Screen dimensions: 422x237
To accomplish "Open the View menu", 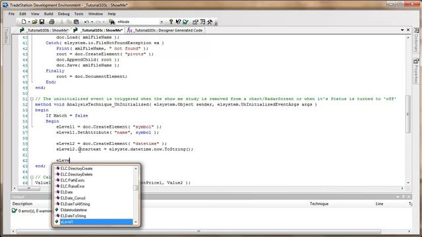I will 35,14.
